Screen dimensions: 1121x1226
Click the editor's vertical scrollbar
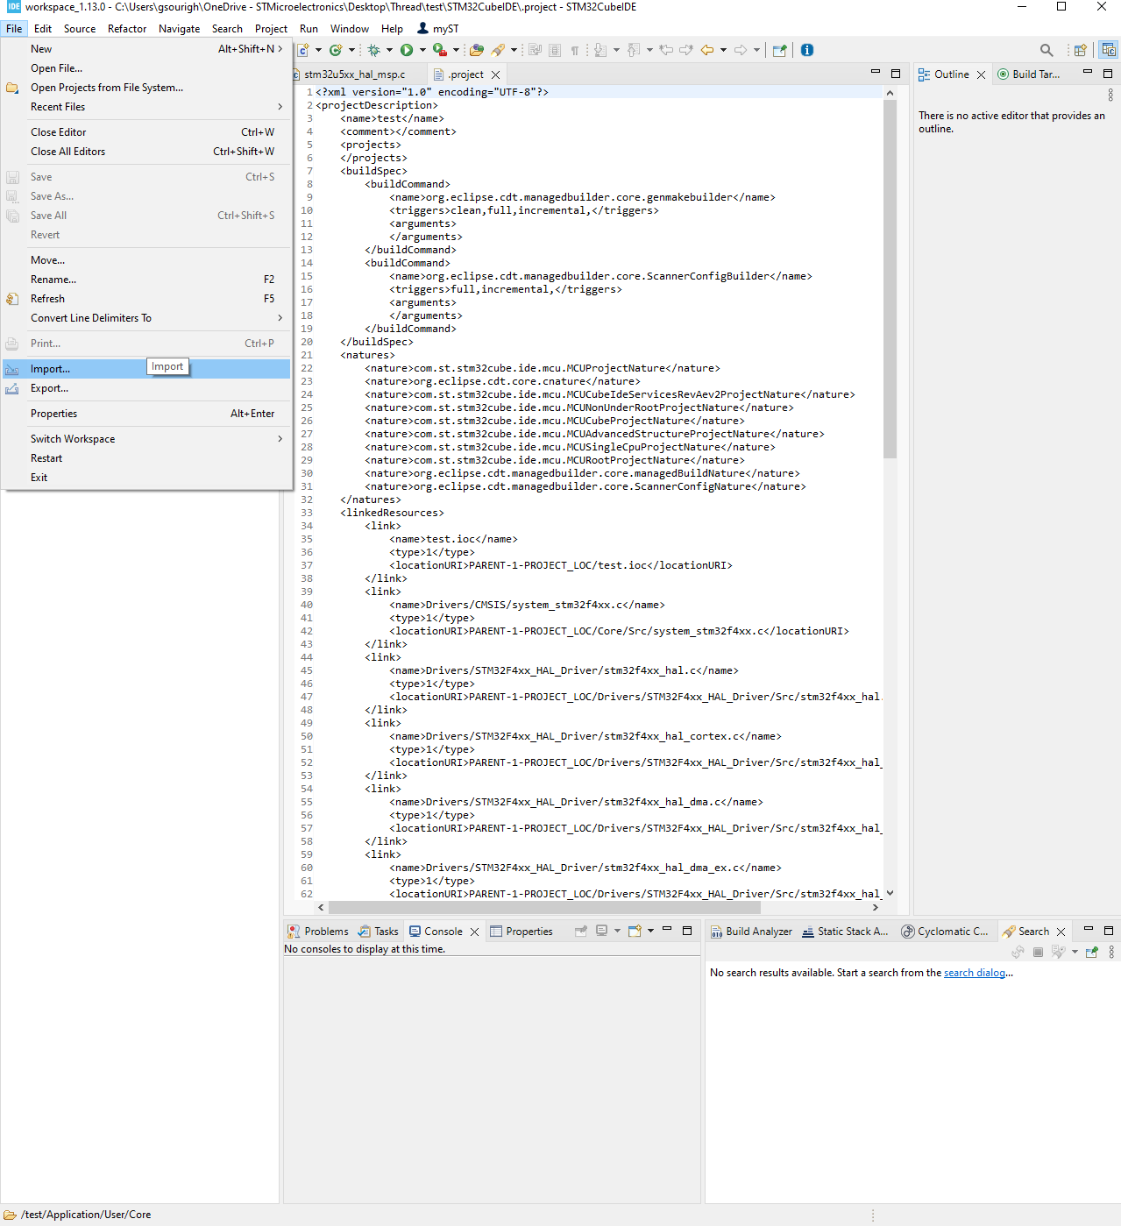(890, 263)
